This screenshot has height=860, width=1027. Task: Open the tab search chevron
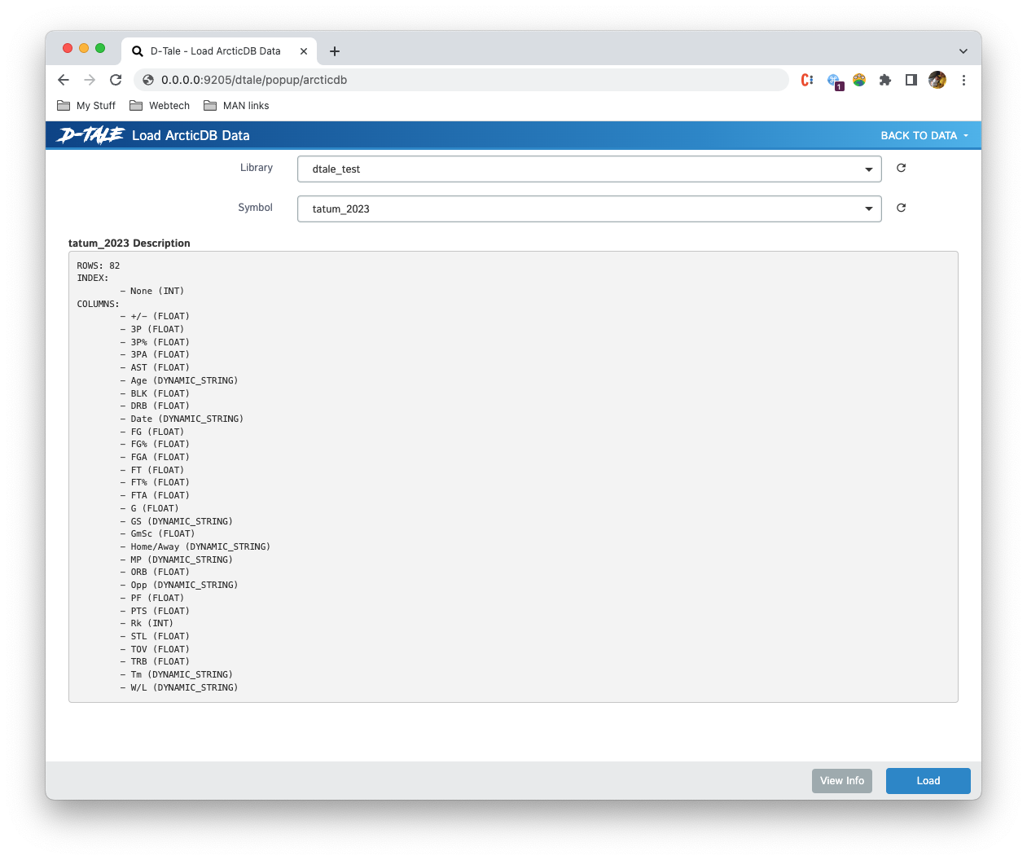point(963,50)
